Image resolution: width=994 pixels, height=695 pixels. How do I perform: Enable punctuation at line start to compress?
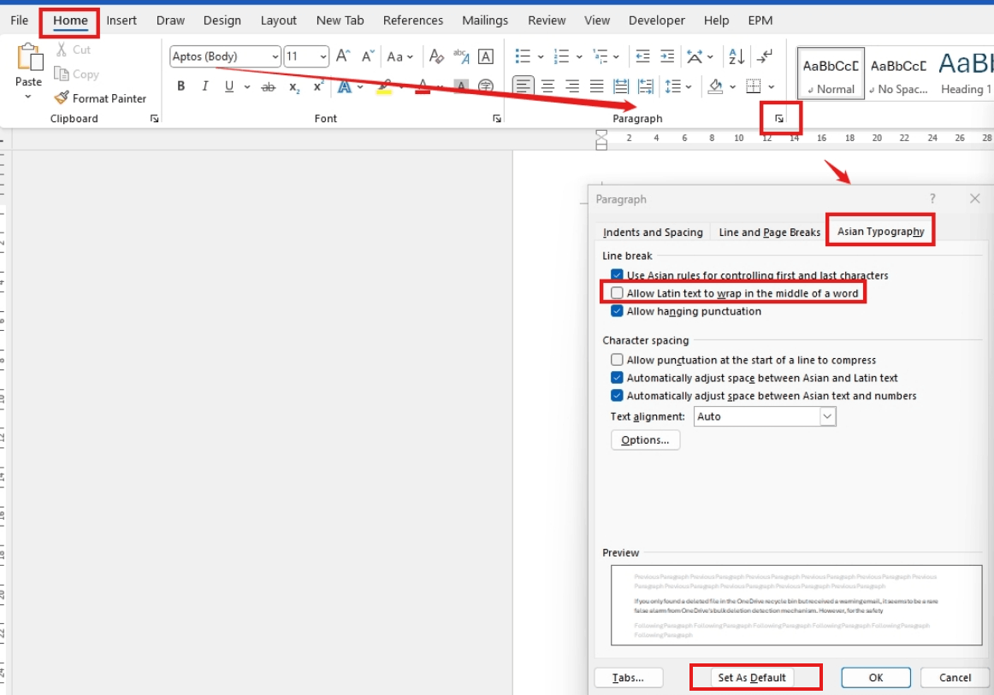pos(617,360)
